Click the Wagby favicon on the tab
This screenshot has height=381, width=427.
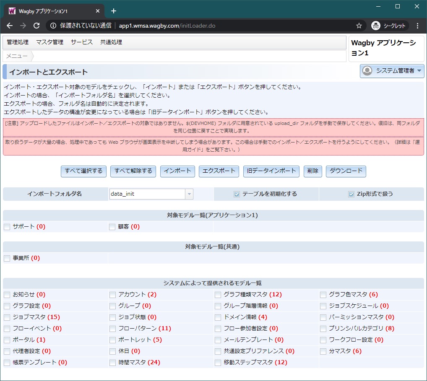tap(12, 11)
